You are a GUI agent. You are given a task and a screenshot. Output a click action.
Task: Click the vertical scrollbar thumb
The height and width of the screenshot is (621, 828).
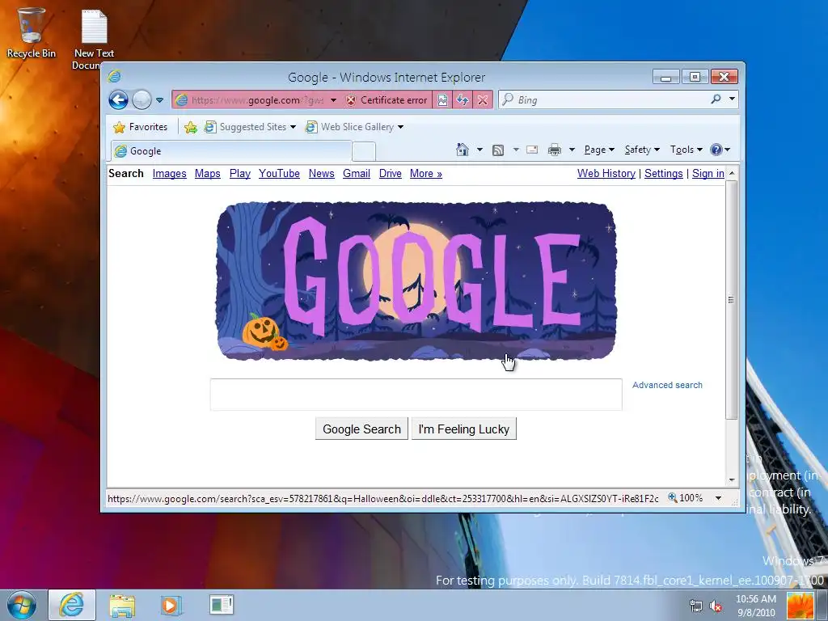(x=731, y=299)
